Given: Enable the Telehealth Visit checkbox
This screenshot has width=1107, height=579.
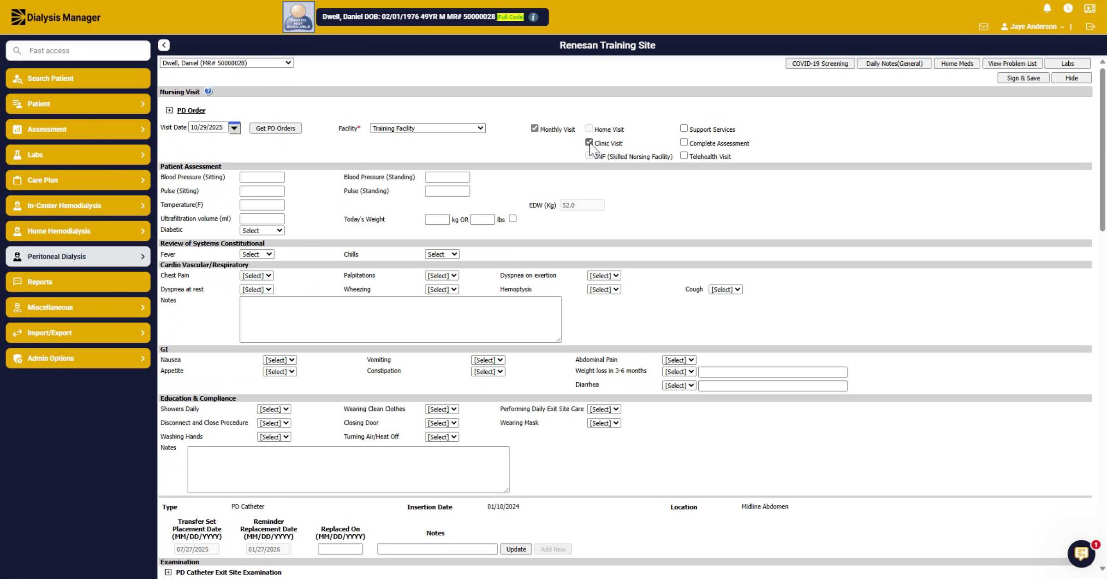Looking at the screenshot, I should pos(684,156).
